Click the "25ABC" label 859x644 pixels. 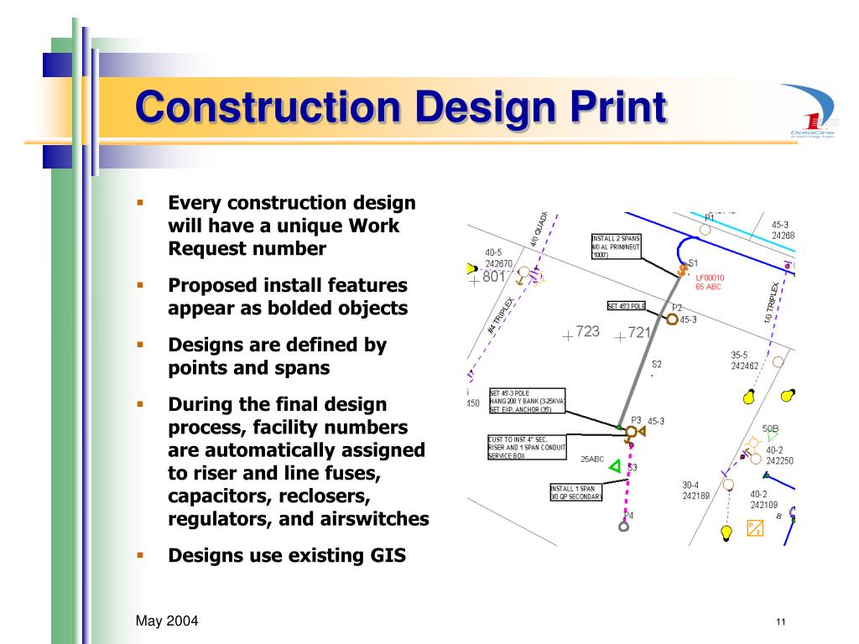pos(592,459)
